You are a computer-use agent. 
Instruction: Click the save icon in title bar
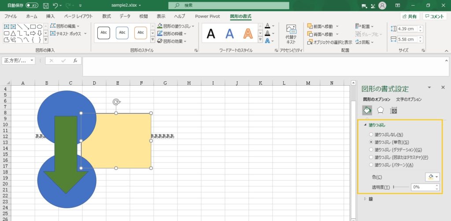point(46,6)
